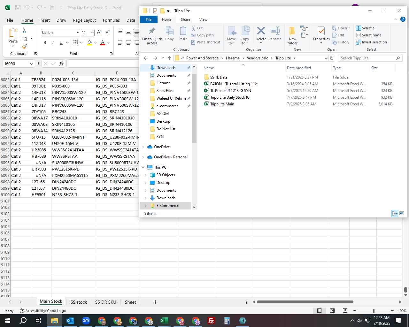Click the Cut icon in Excel clipboard group
Image resolution: width=409 pixels, height=327 pixels.
coord(24,30)
